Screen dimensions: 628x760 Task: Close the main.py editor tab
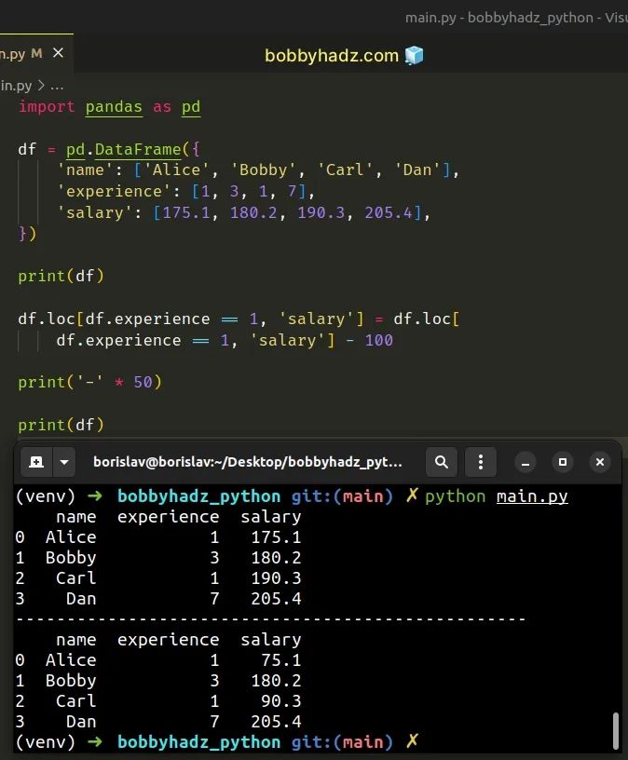point(58,53)
